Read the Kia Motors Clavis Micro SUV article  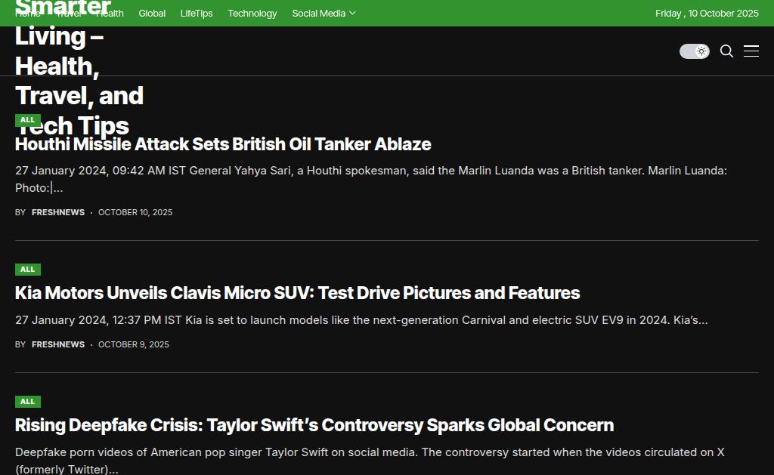point(297,293)
